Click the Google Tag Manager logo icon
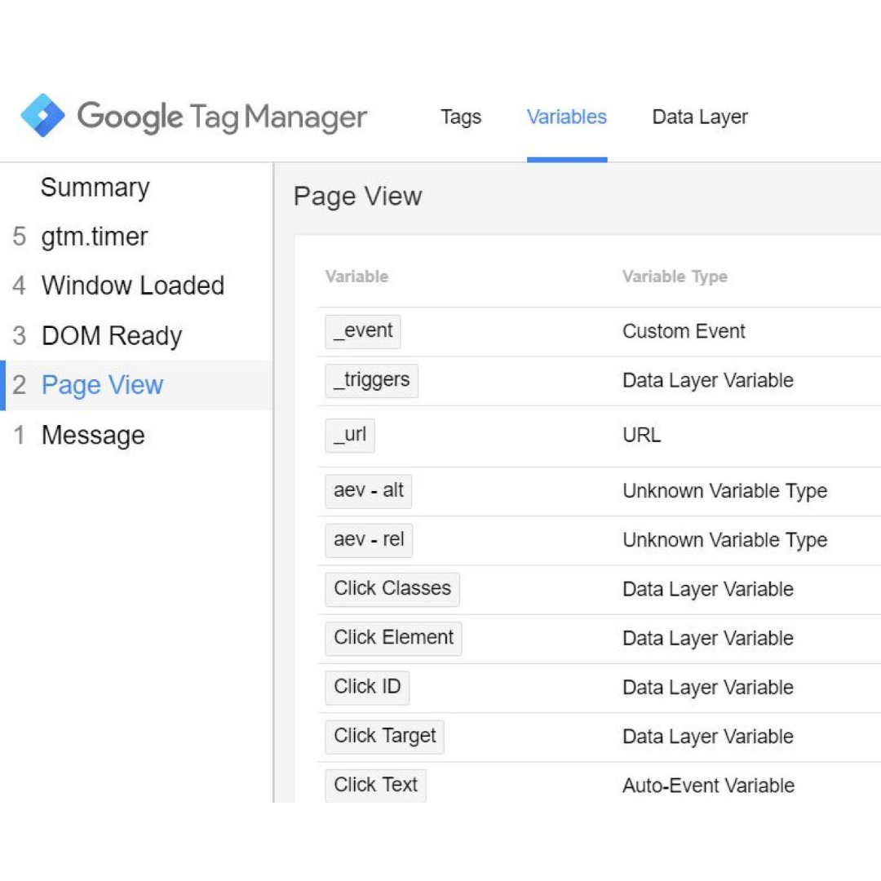 [x=42, y=116]
